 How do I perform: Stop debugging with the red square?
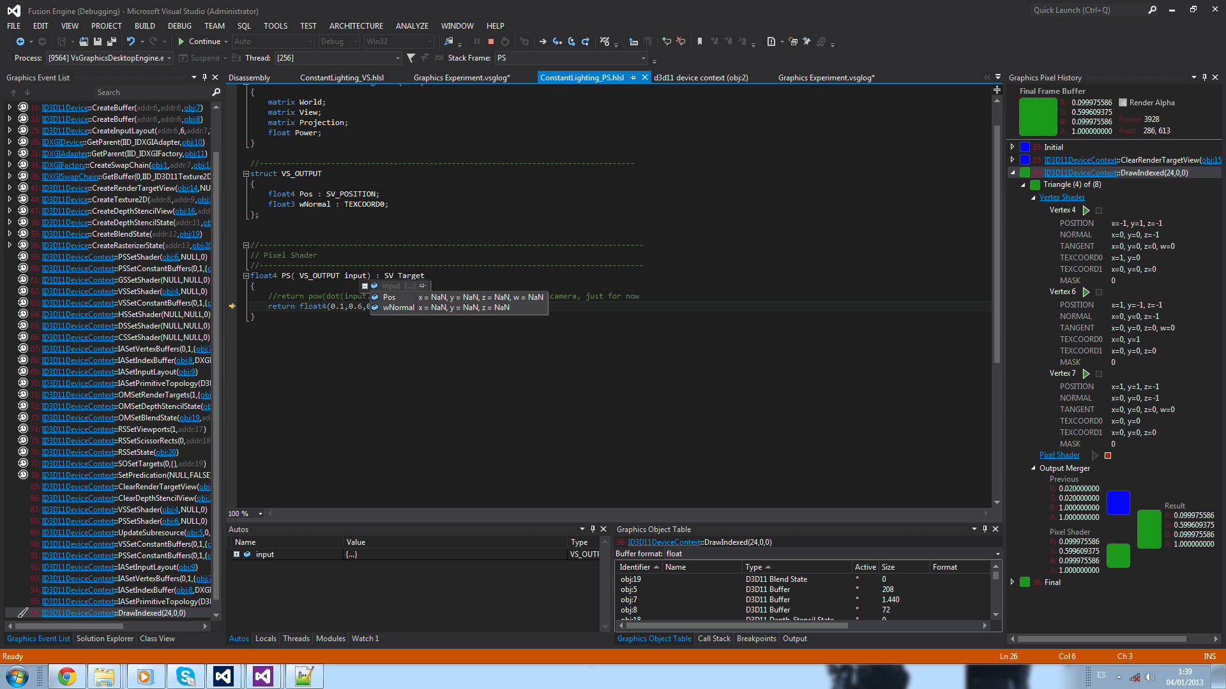[491, 41]
